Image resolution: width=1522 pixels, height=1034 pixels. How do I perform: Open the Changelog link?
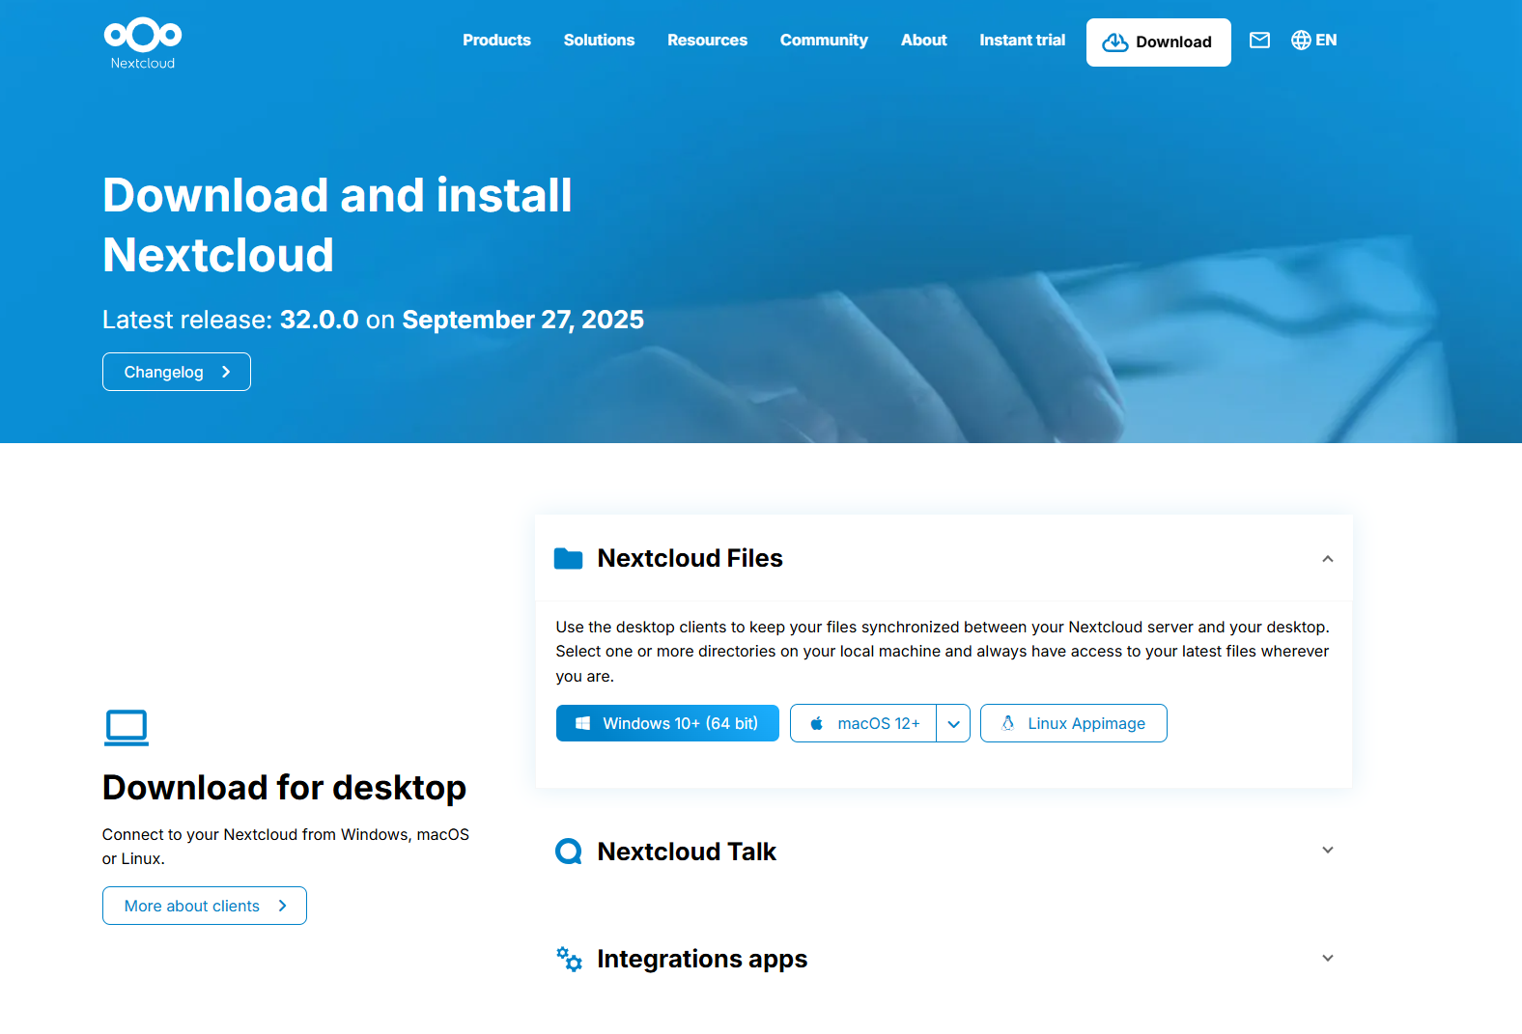177,373
